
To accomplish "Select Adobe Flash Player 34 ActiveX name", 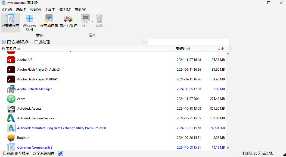I will click(x=39, y=70).
